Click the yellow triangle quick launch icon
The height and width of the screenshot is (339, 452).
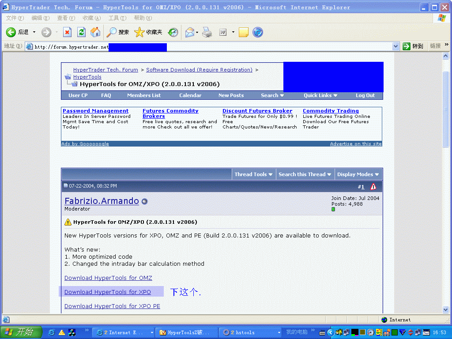[x=62, y=332]
